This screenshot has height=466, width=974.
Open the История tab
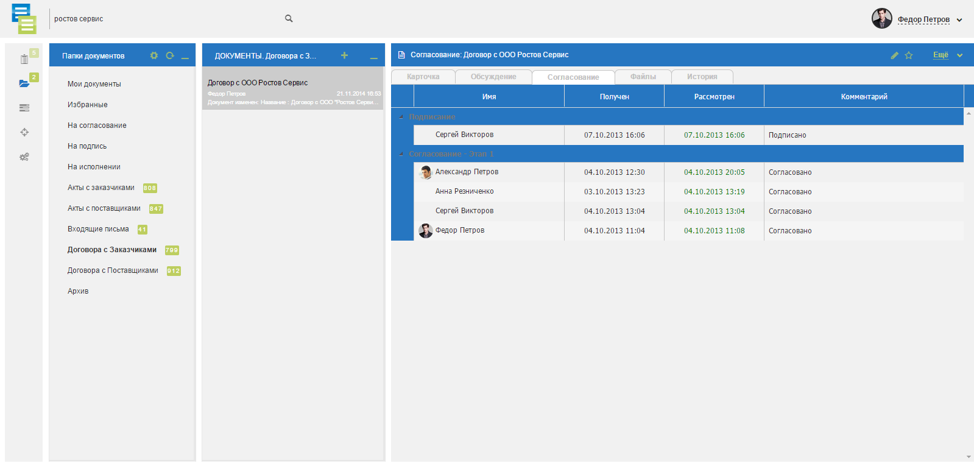[702, 77]
